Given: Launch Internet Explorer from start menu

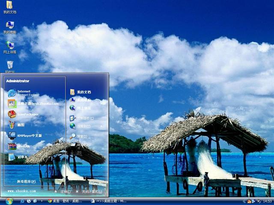Looking at the screenshot, I should (x=24, y=93).
